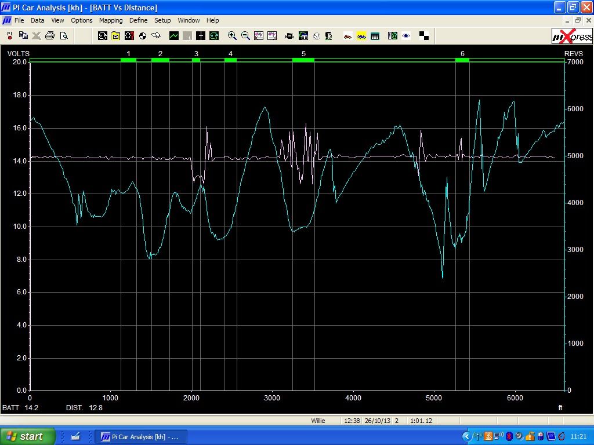
Task: Click the BATT 14.2 readout
Action: [20, 408]
